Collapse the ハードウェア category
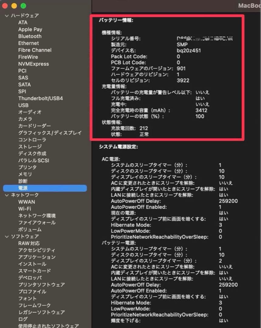Viewport: 261px width, 328px height. (7, 15)
